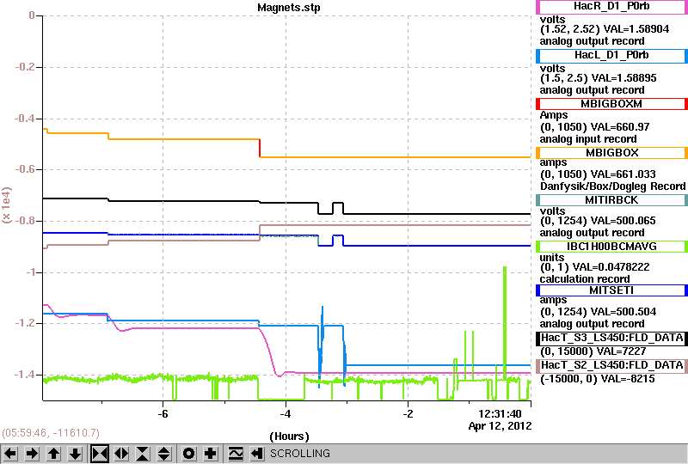This screenshot has width=688, height=464.
Task: Click the Apr 12, 2012 date label
Action: 500,426
